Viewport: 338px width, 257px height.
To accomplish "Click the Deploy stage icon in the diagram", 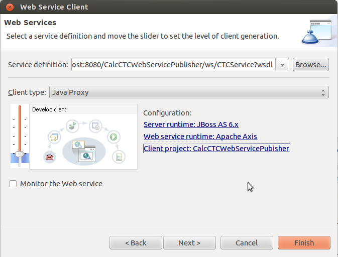I will tap(95, 126).
